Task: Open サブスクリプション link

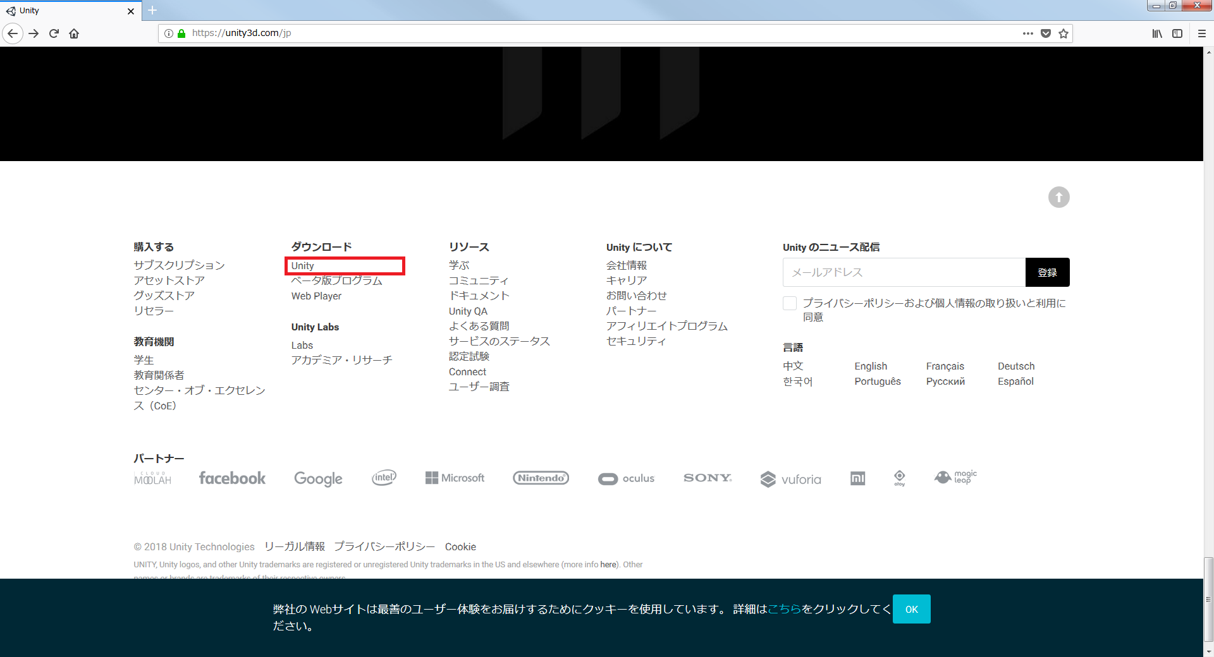Action: (x=179, y=265)
